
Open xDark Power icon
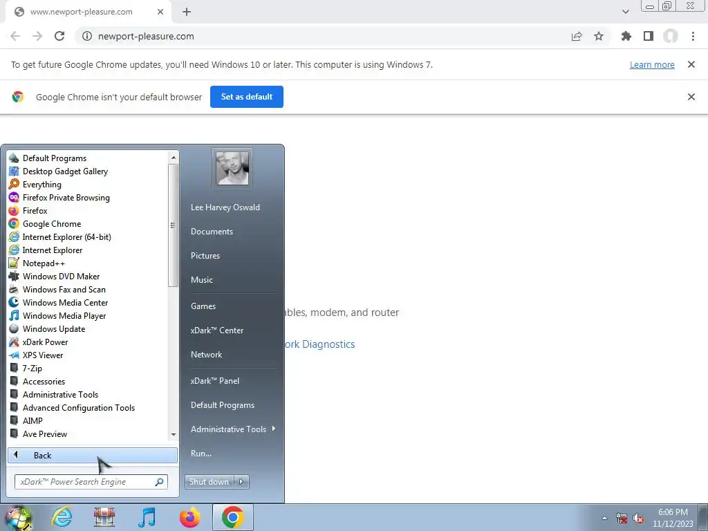point(14,342)
